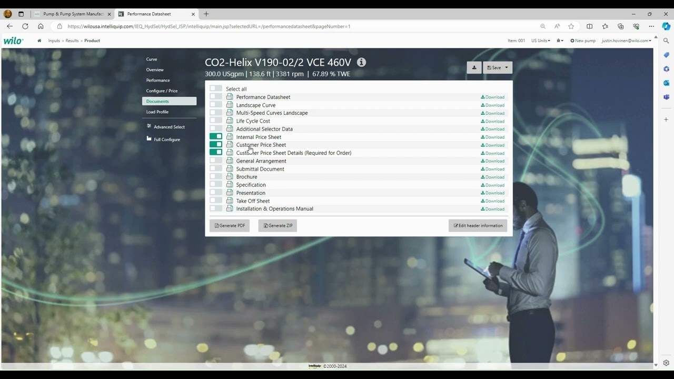Click the document icon for Presentation
This screenshot has width=674, height=379.
click(230, 193)
